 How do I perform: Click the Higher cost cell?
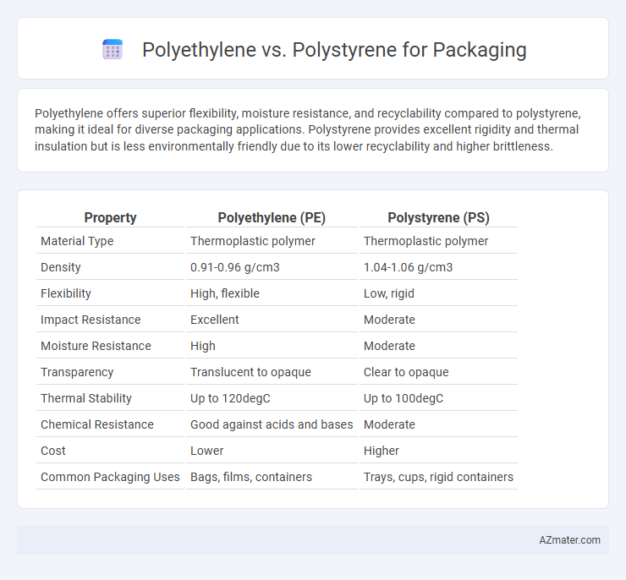click(382, 451)
